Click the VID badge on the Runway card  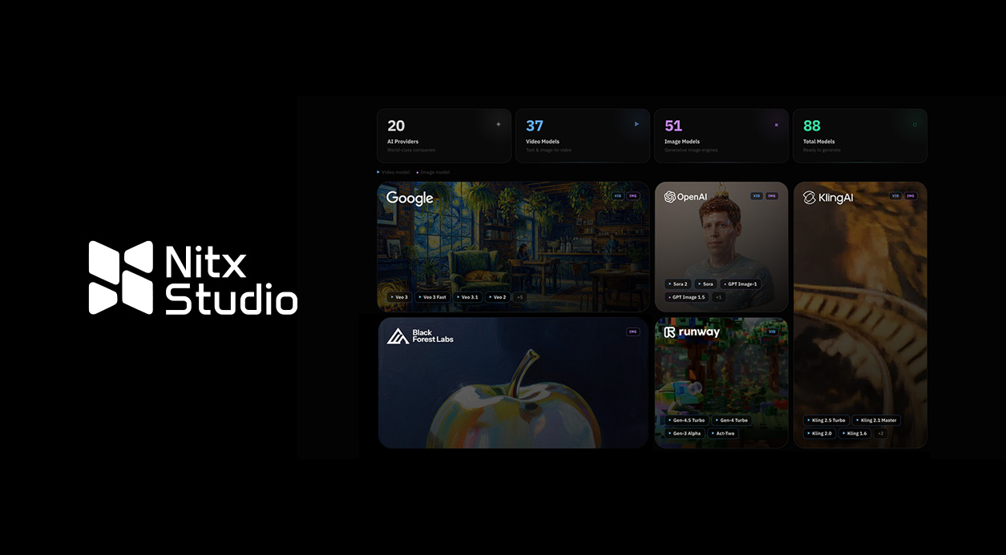(x=772, y=332)
